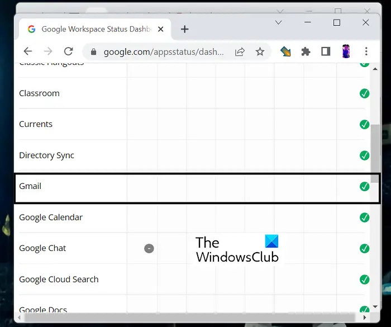Select the Google Cloud Search service name
391x327 pixels.
pos(59,279)
